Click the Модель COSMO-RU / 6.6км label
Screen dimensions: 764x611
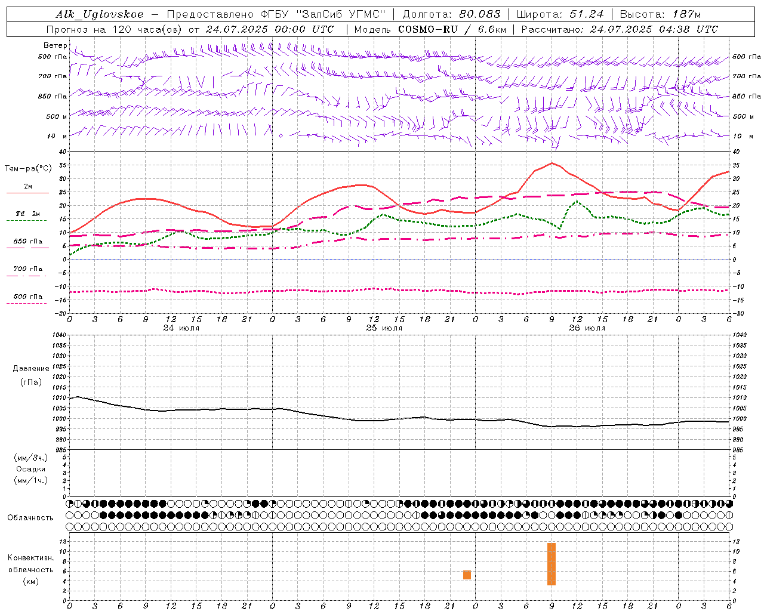pos(430,29)
